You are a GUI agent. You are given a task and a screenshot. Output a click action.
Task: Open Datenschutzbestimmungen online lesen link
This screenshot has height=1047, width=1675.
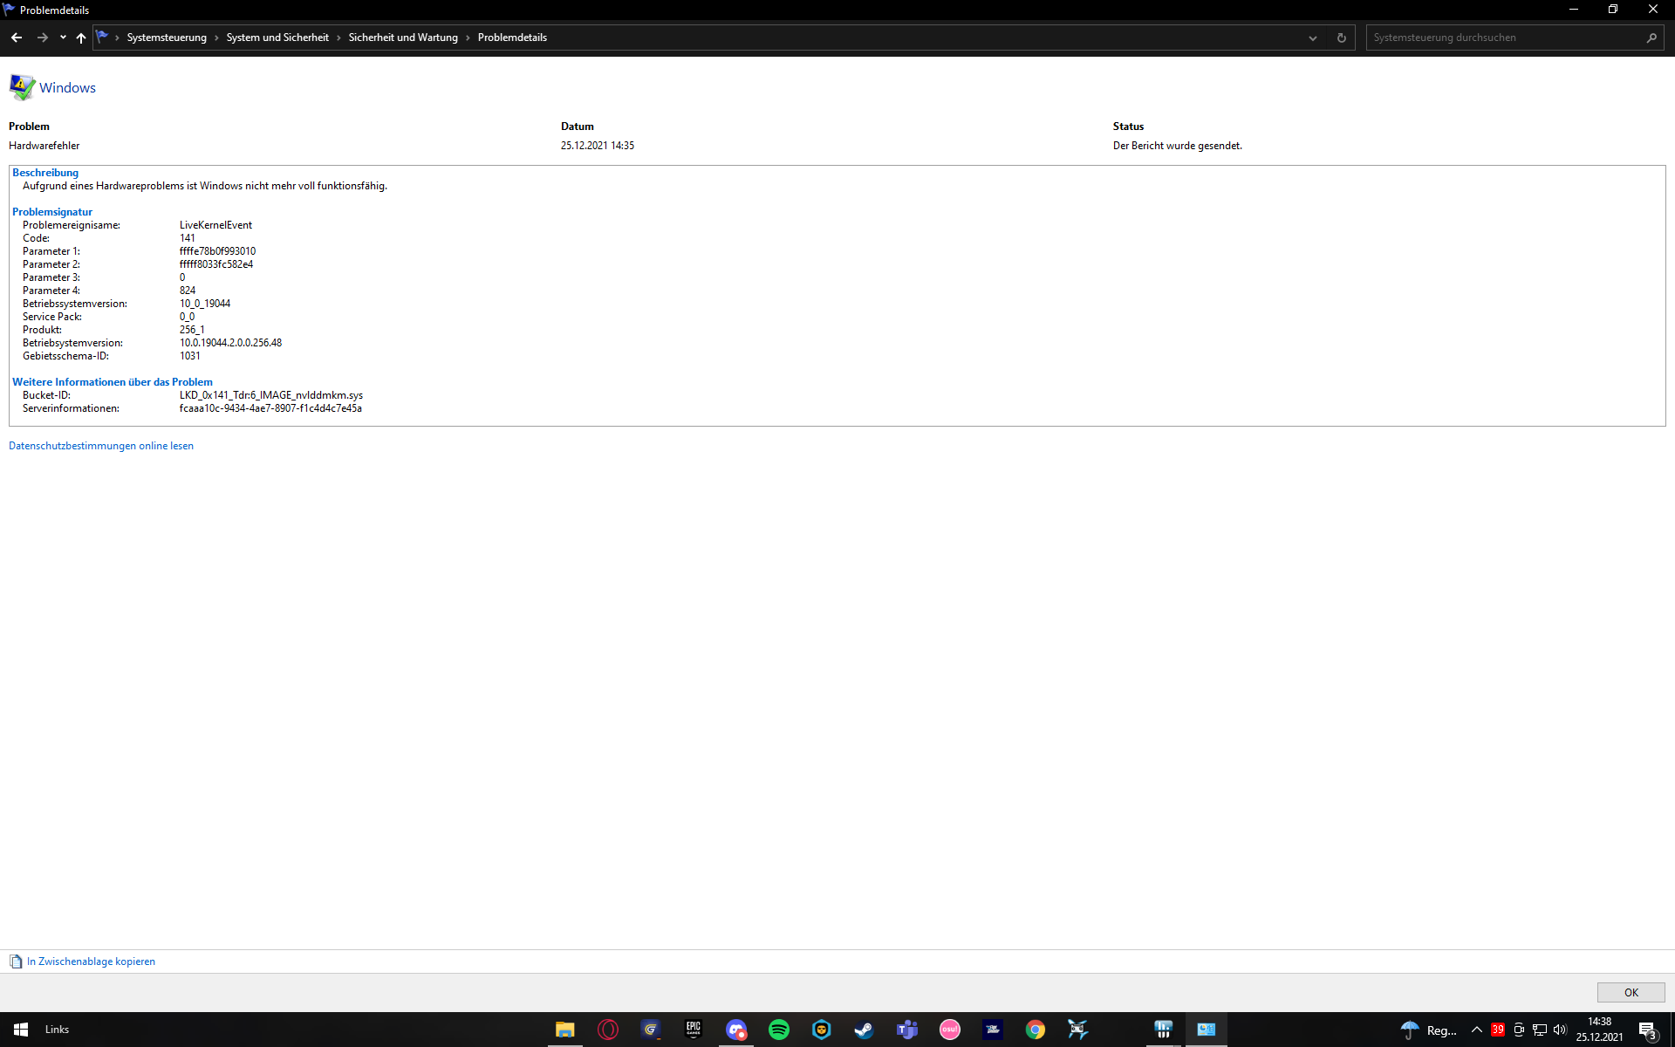(x=101, y=446)
